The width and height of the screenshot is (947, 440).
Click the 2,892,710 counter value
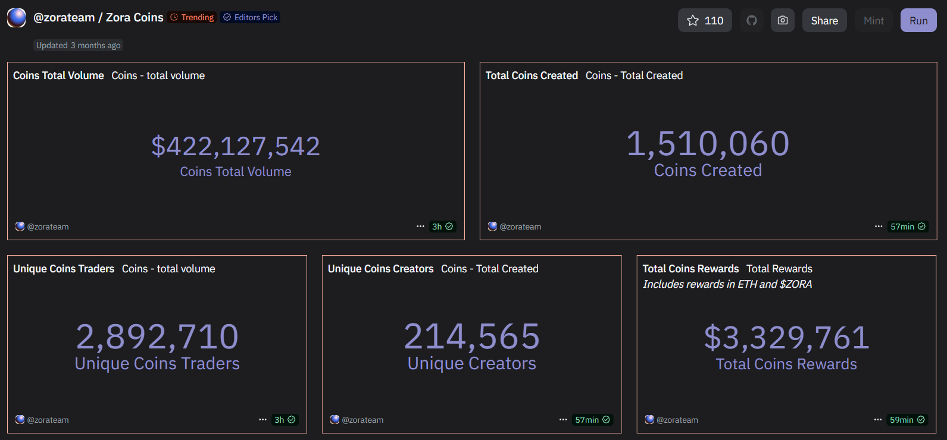[157, 337]
